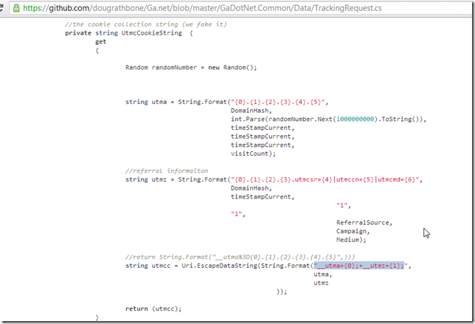Click the GitHub URL address bar
475x324 pixels.
(x=241, y=7)
